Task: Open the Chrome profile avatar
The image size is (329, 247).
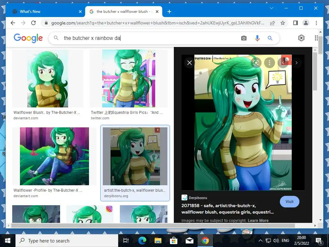Action: tap(306, 23)
